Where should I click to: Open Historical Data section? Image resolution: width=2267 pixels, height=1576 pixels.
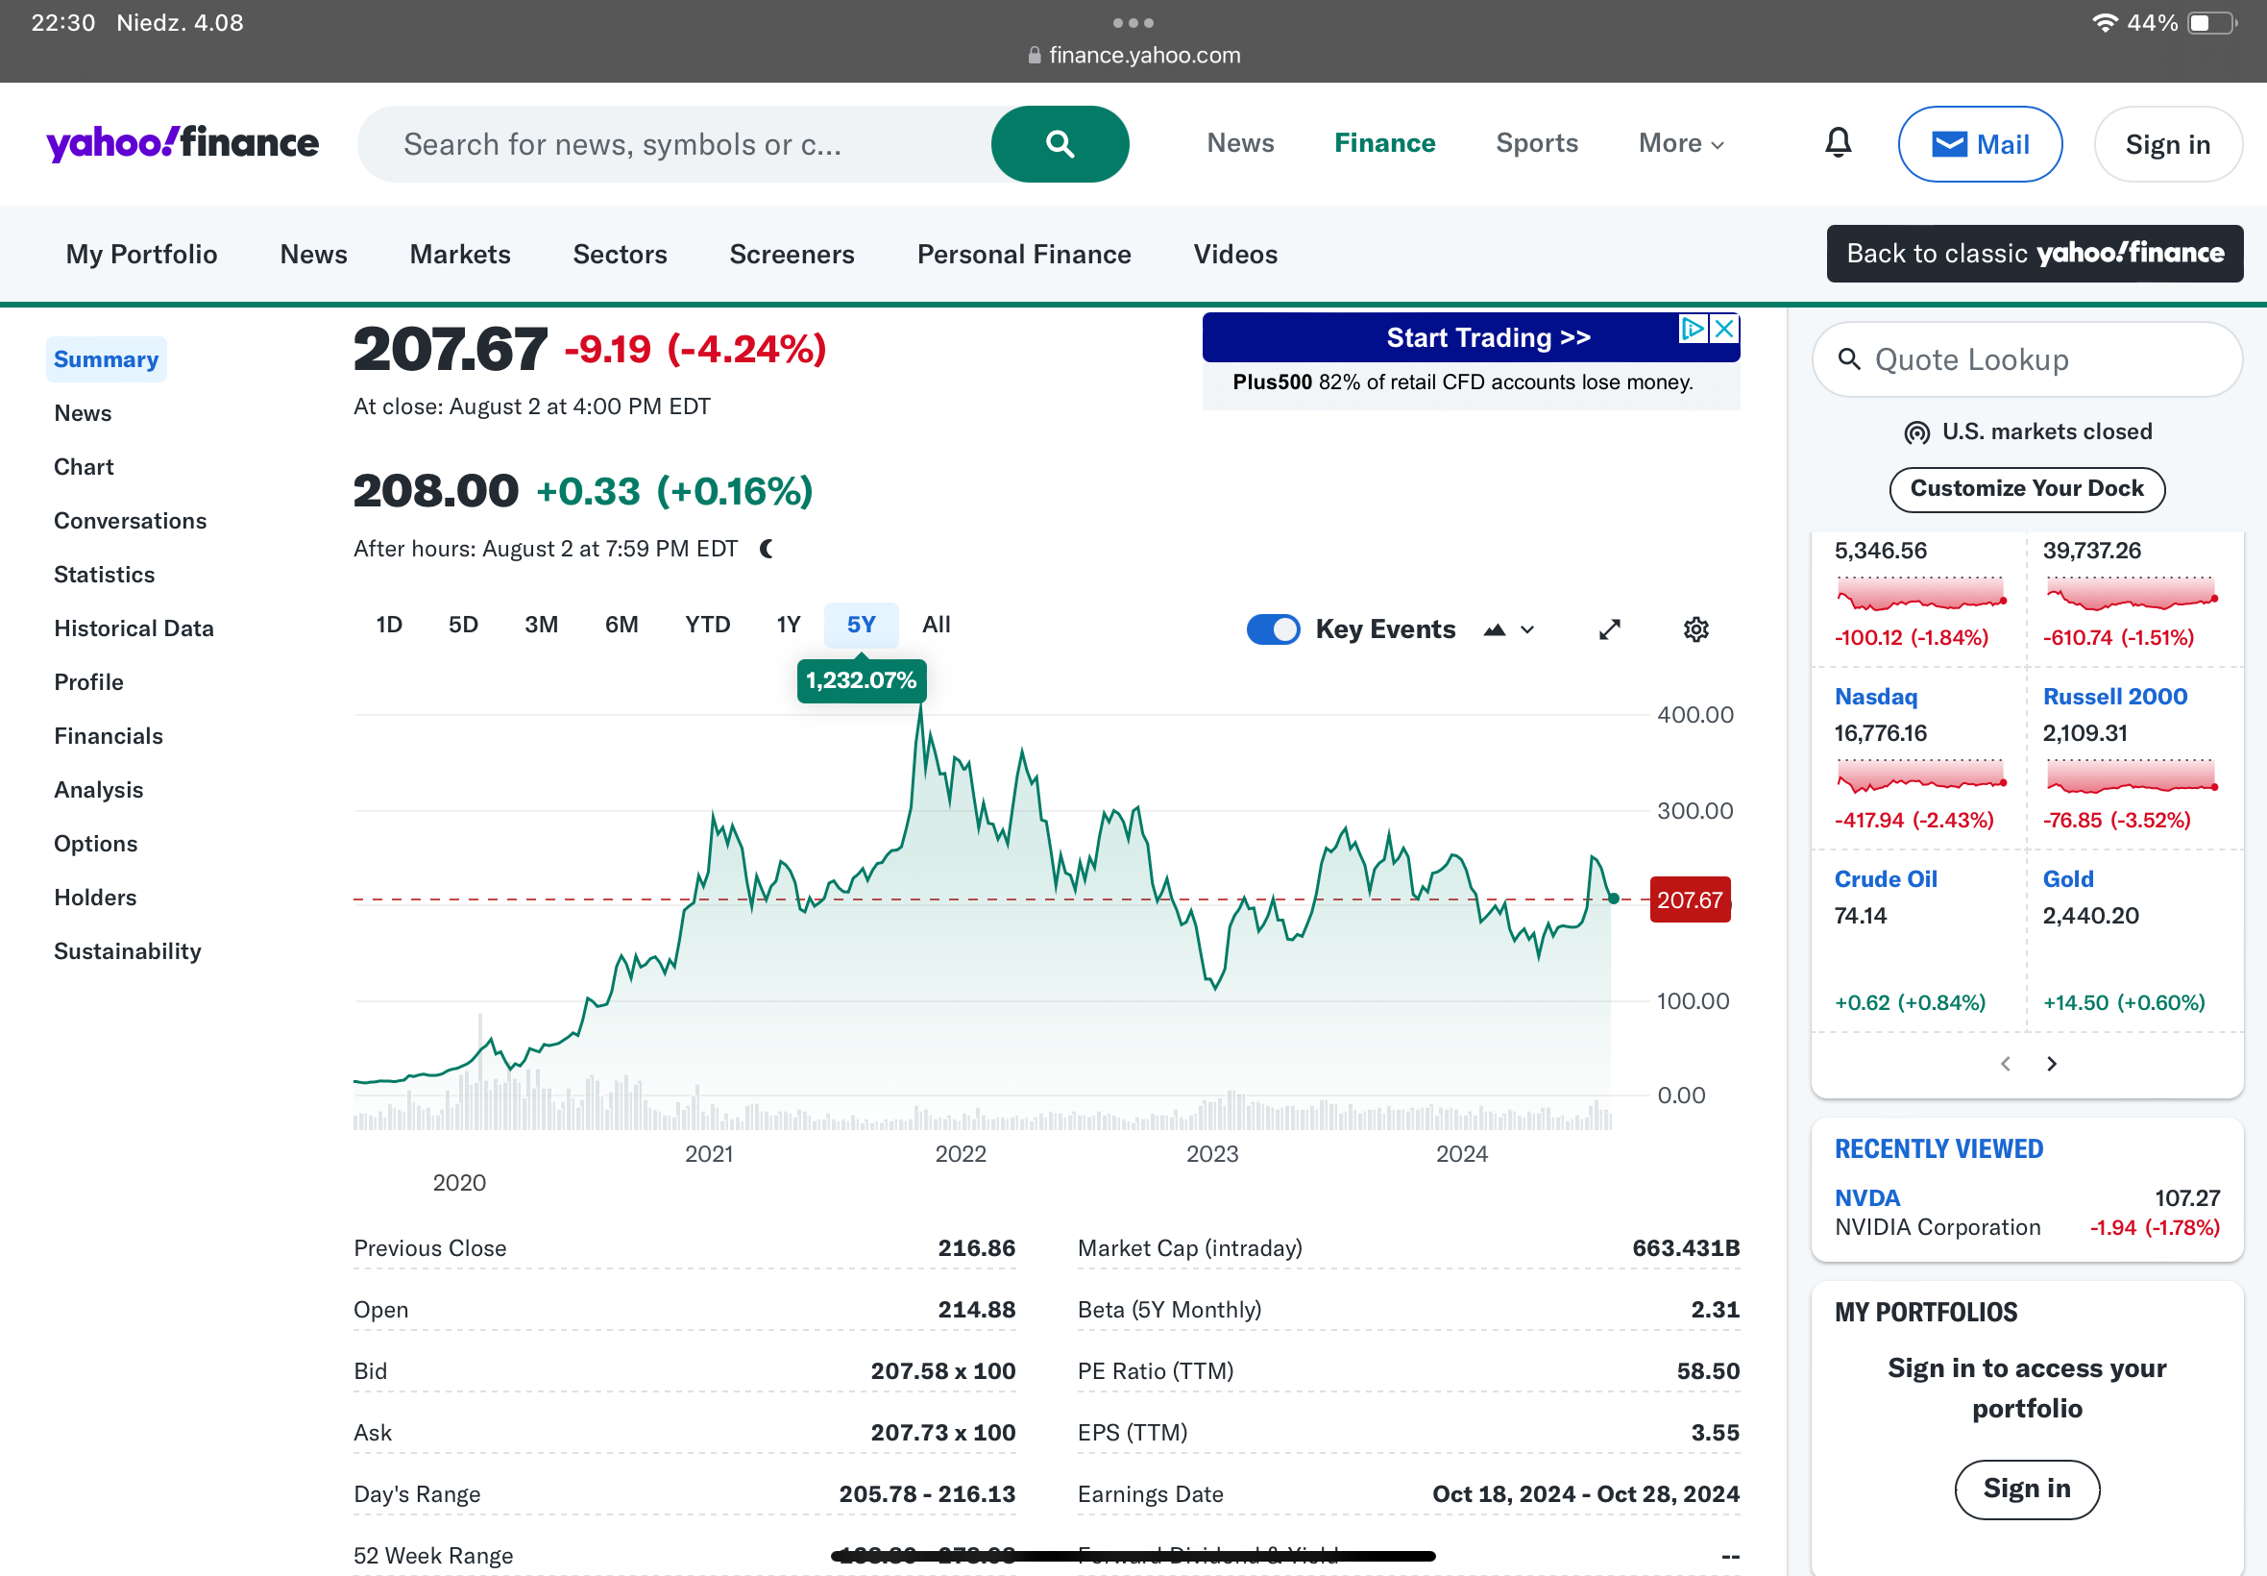point(134,628)
